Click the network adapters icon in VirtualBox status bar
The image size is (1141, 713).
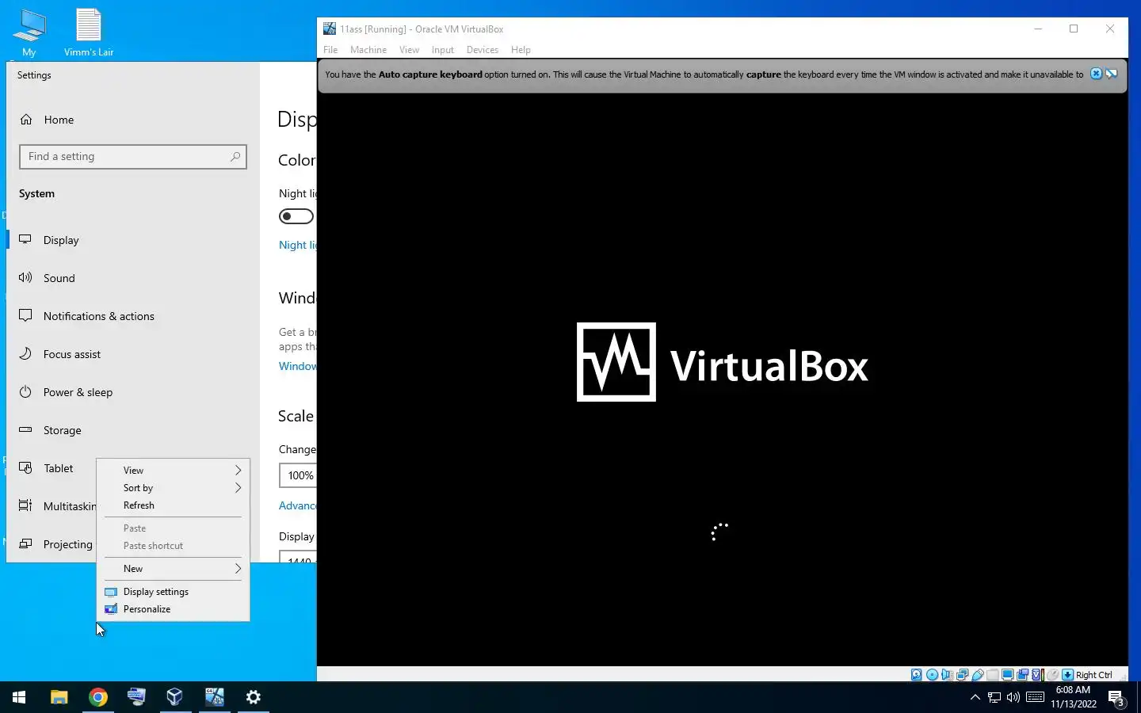[x=962, y=675]
